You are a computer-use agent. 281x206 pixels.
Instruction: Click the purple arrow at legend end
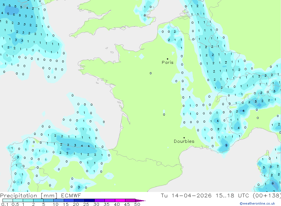pos(140,200)
